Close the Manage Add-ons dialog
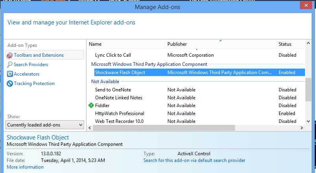Viewport: 316px width, 173px height. (306, 6)
